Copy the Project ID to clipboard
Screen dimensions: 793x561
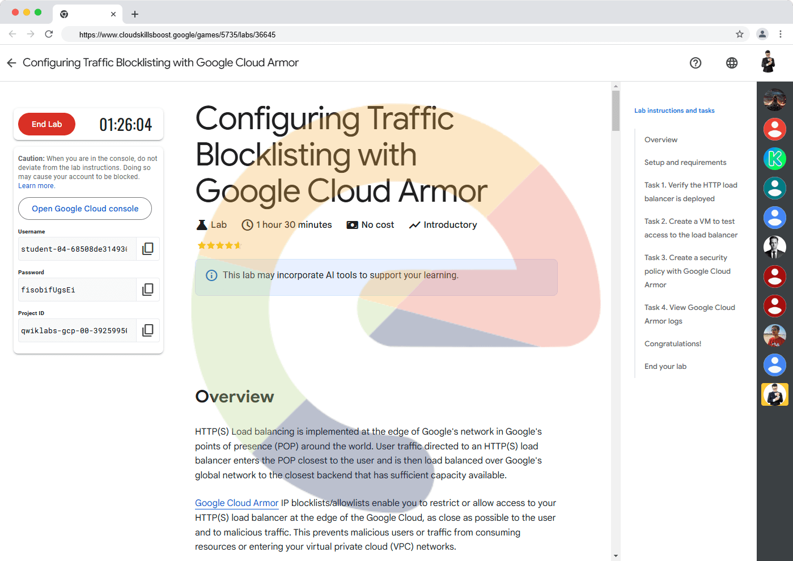(x=147, y=330)
